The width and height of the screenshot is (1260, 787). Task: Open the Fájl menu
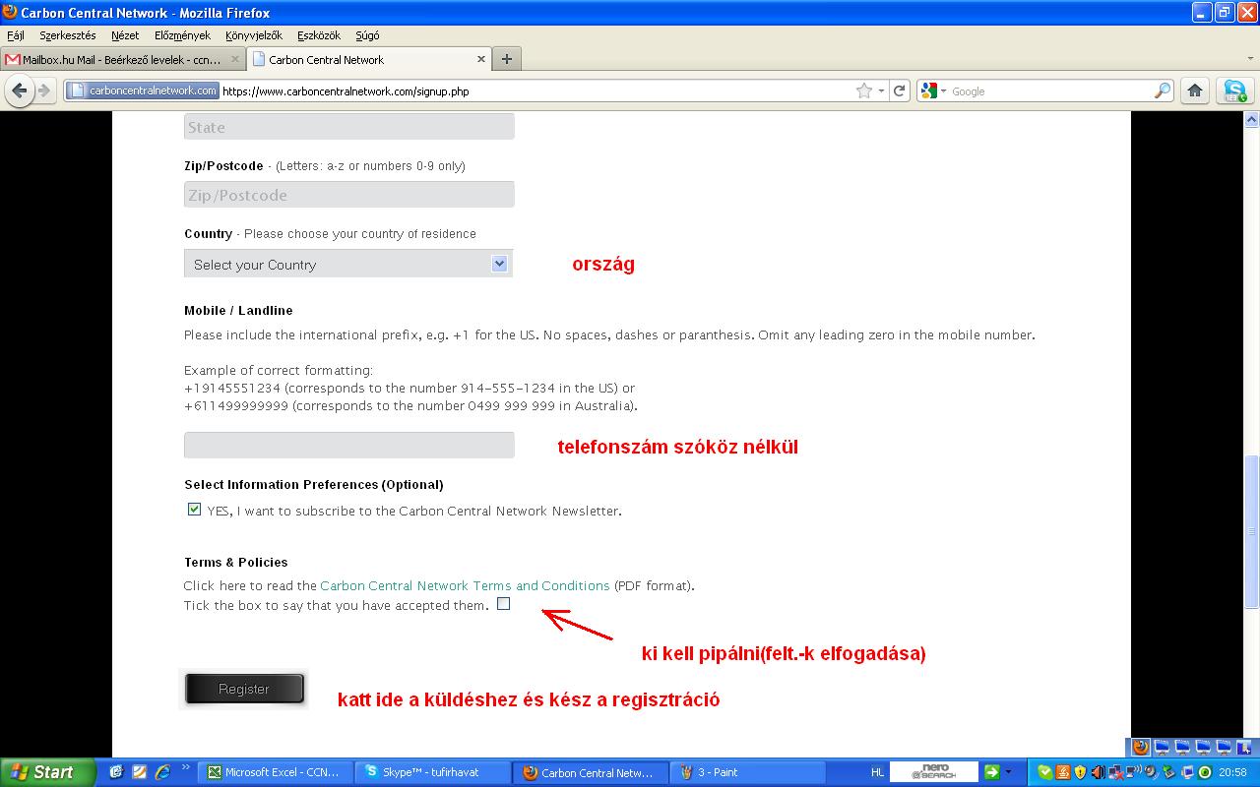click(16, 35)
